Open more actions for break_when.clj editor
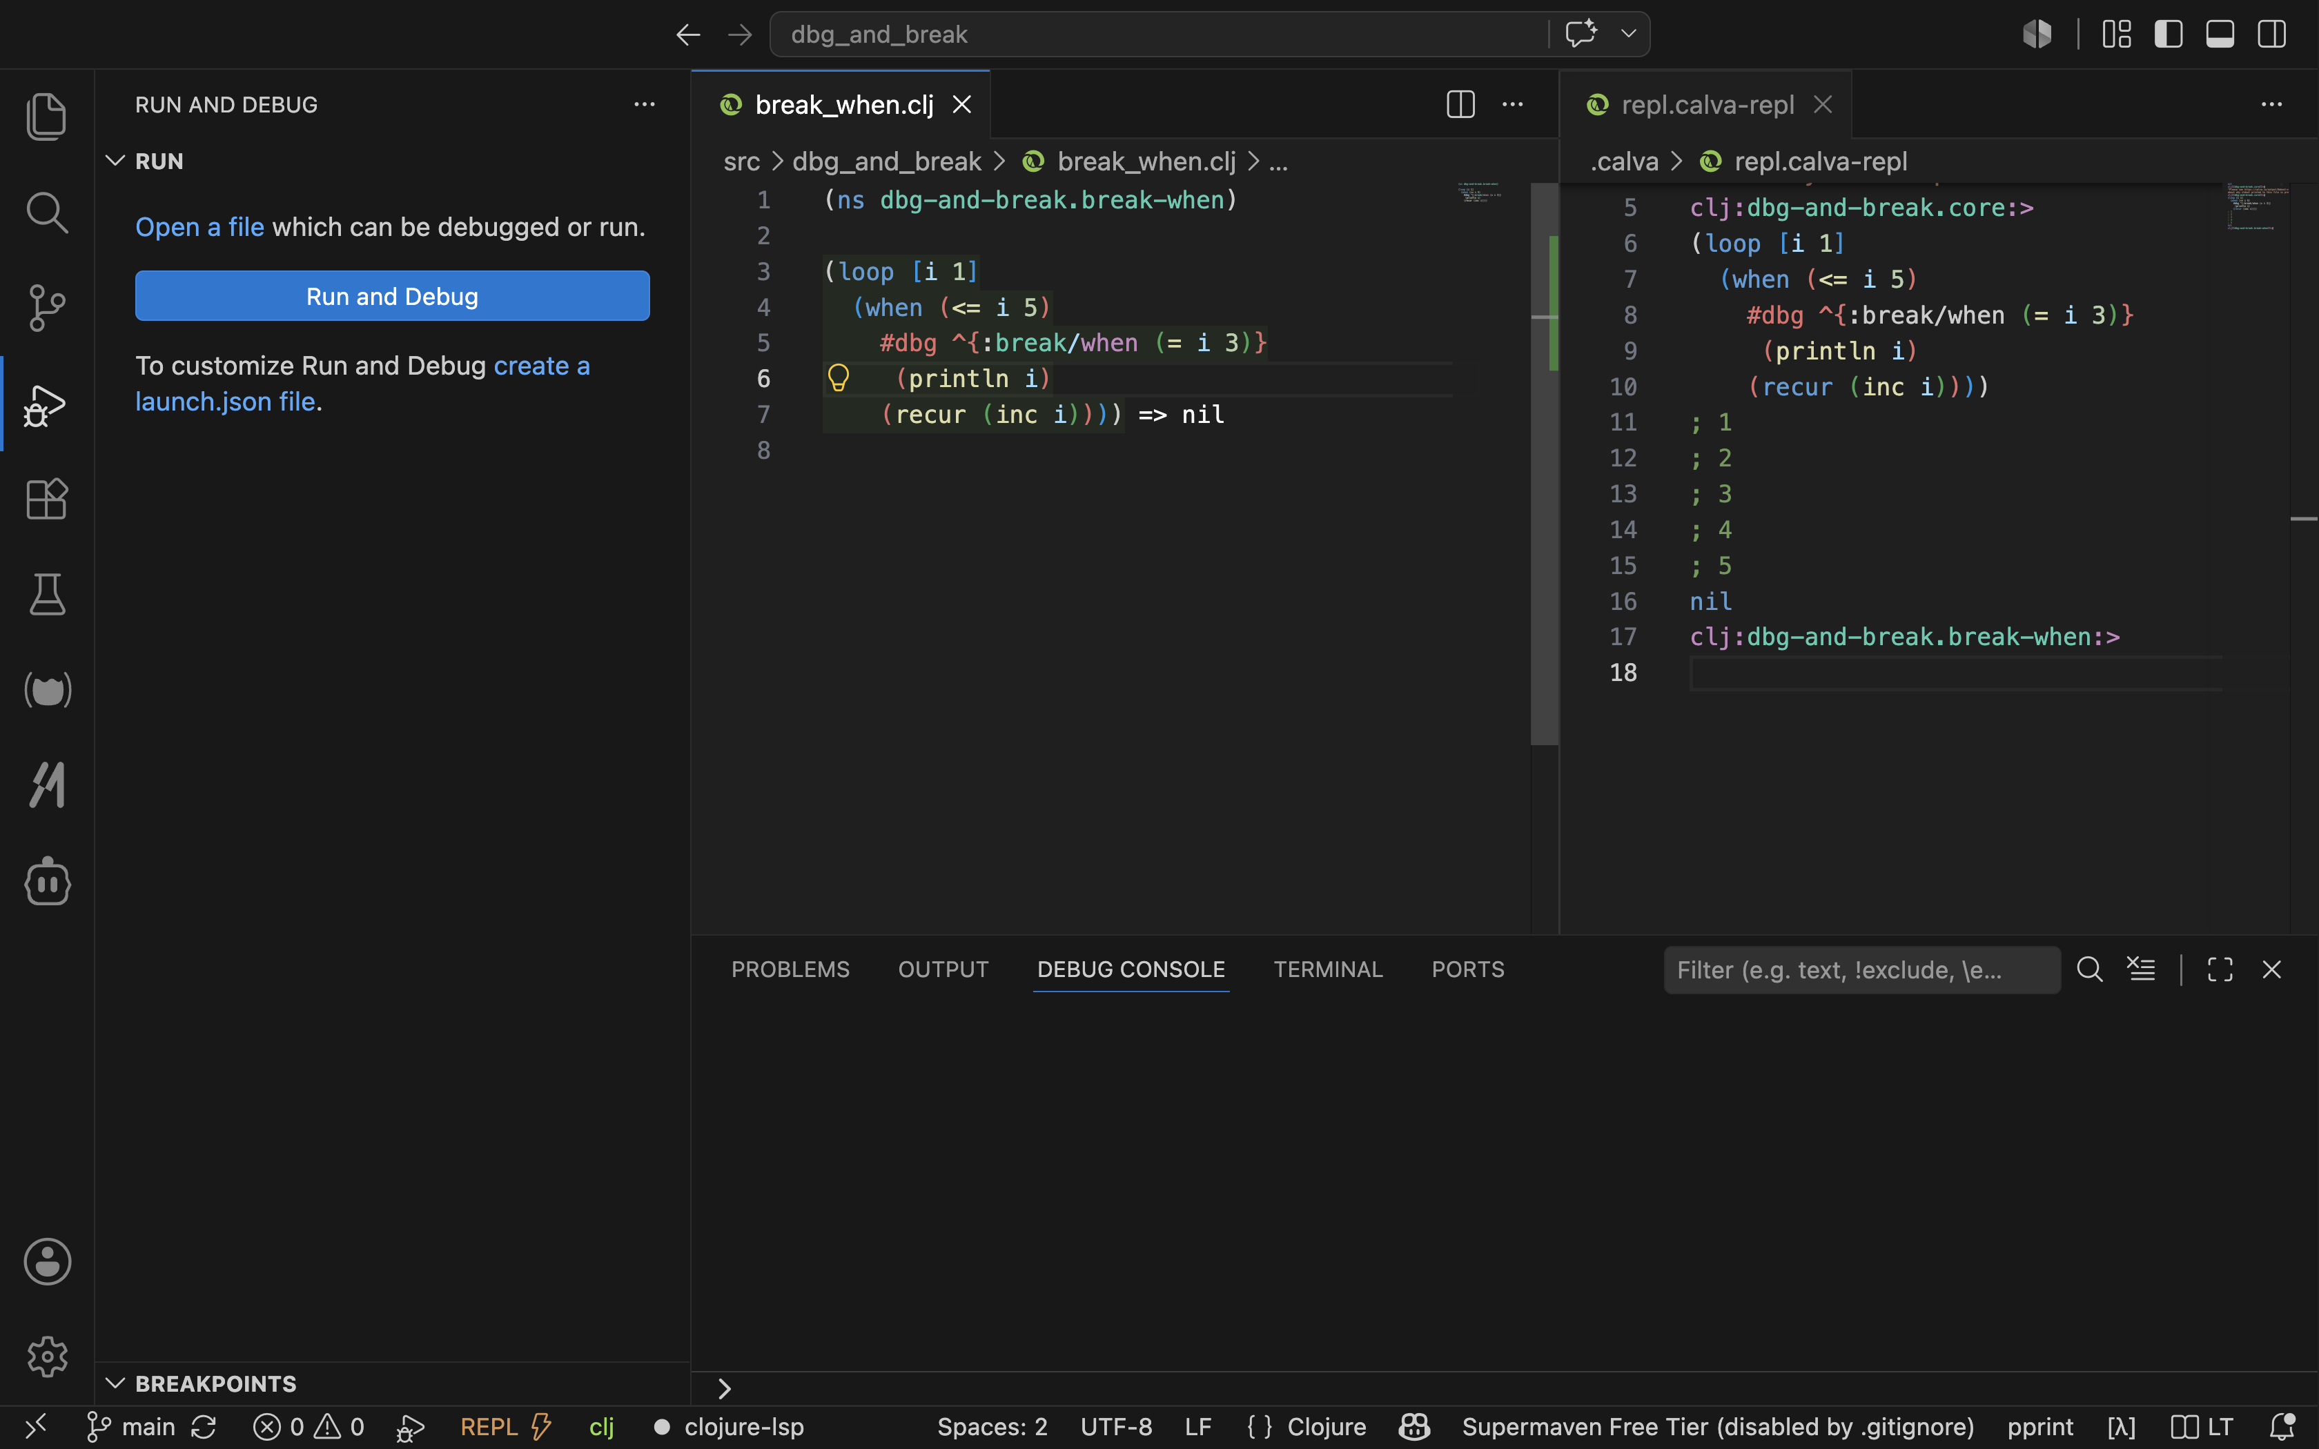 coord(1513,104)
